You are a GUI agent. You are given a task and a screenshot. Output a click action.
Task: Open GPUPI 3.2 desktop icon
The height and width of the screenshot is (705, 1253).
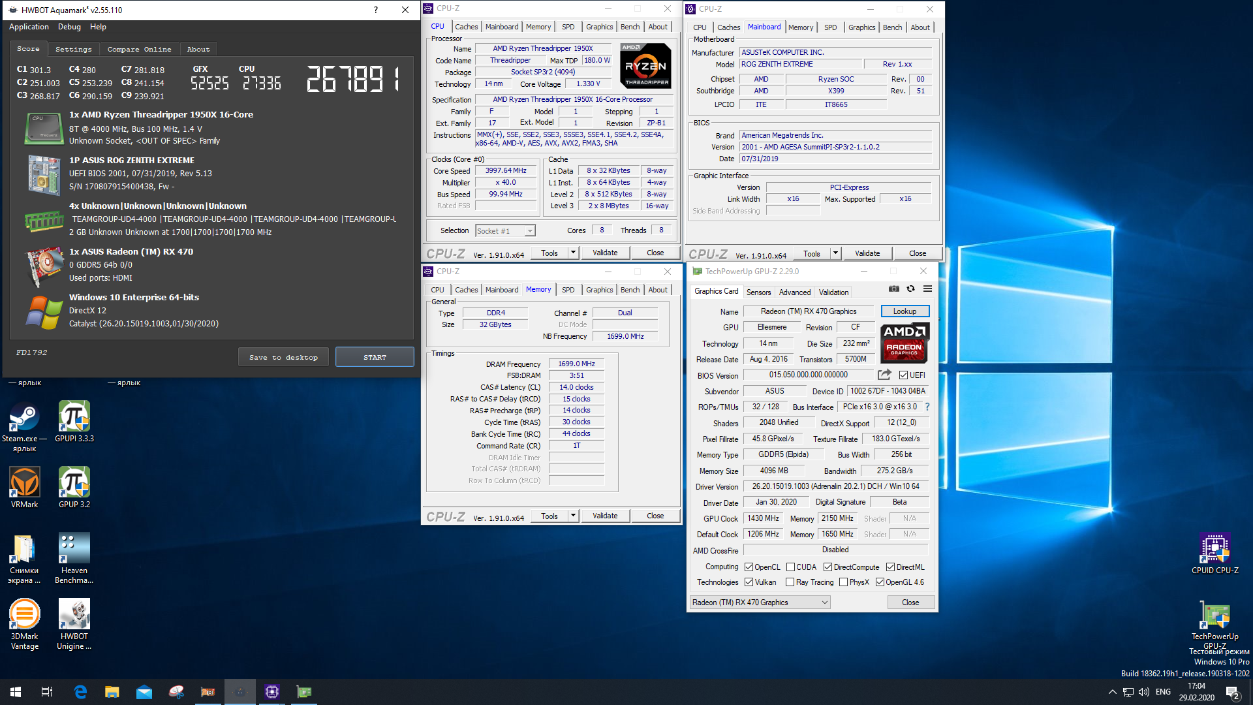point(74,488)
